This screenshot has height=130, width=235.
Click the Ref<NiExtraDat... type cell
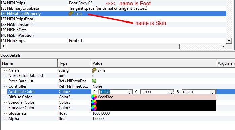pos(74,81)
